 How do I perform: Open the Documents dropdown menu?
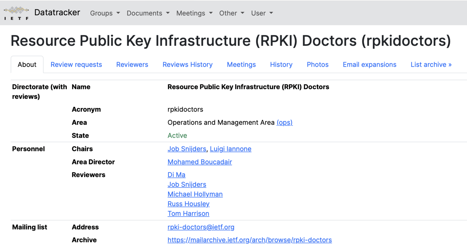[x=148, y=13]
